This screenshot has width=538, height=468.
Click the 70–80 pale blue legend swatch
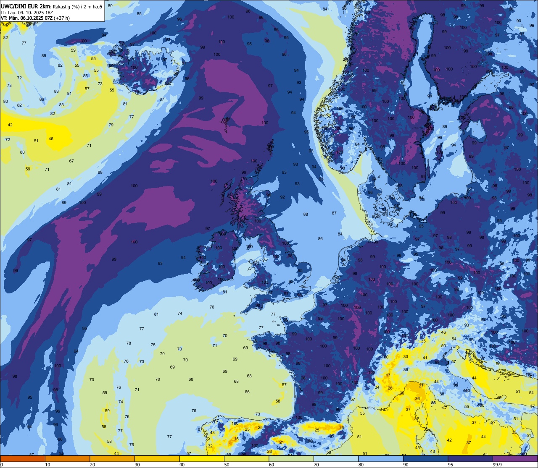point(336,458)
